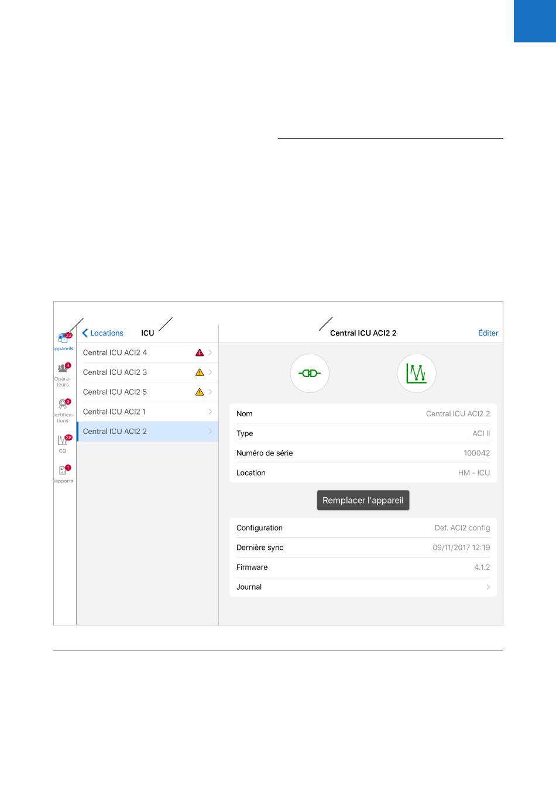Screen dimensions: 556x787
Task: Click the Éditer link
Action: [x=488, y=333]
